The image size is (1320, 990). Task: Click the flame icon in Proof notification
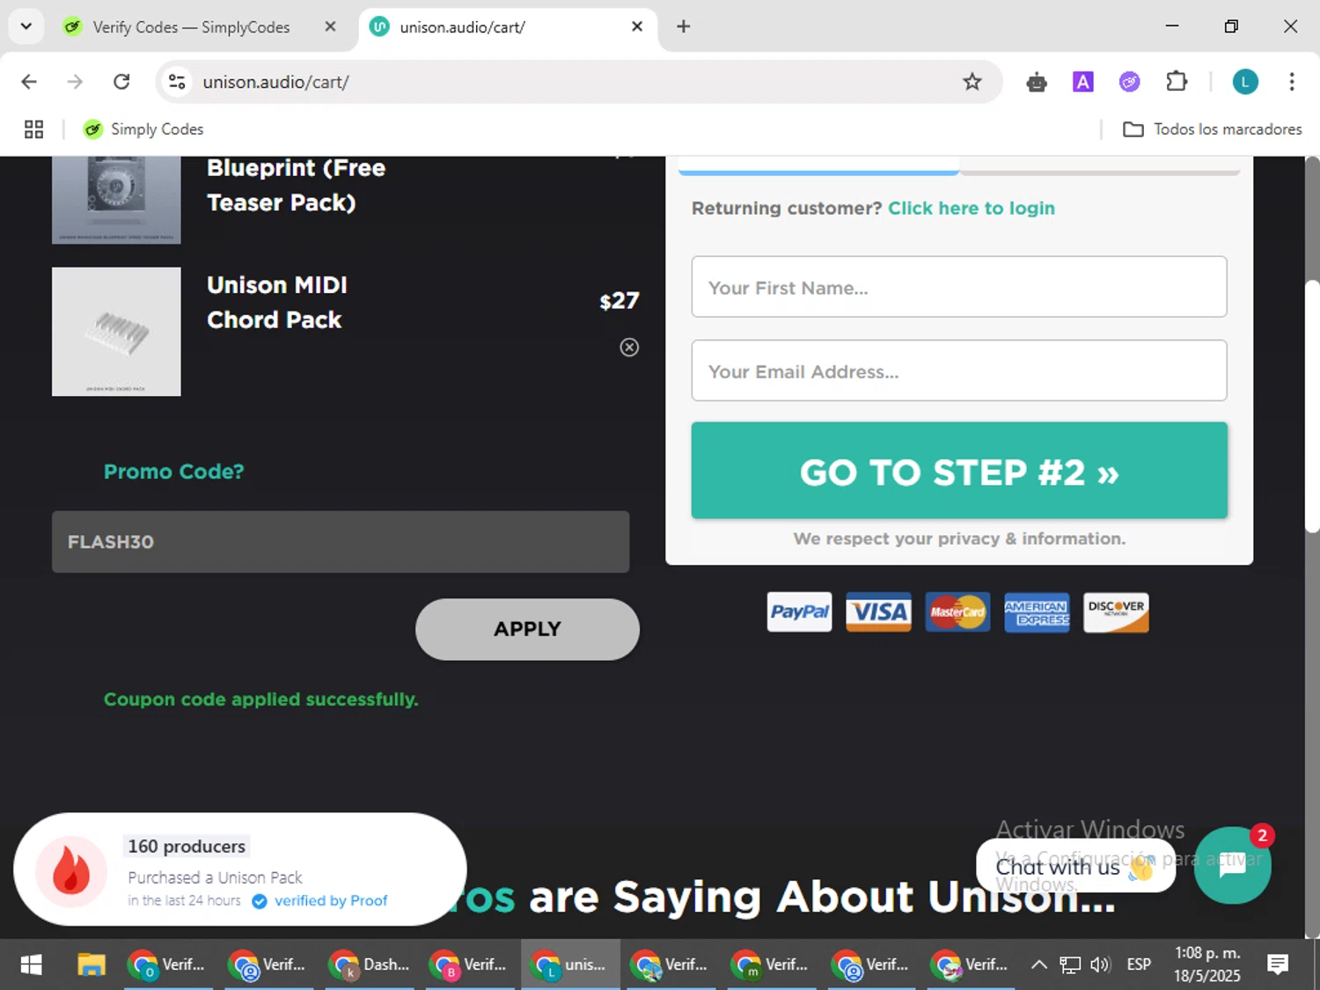click(71, 871)
